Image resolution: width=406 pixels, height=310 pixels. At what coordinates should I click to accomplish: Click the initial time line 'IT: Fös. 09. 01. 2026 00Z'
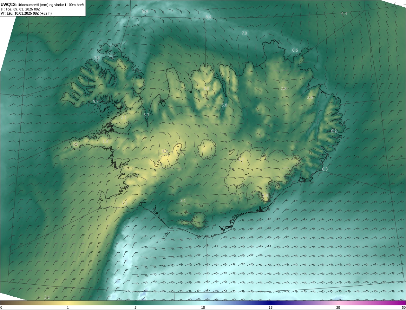pos(20,9)
